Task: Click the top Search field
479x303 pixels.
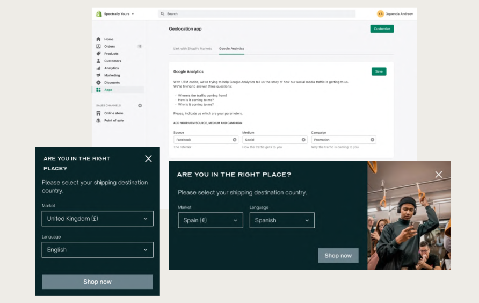Action: point(257,14)
